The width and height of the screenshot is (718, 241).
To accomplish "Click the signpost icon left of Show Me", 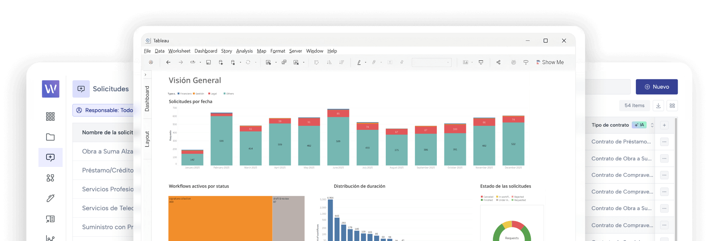I will coord(526,62).
